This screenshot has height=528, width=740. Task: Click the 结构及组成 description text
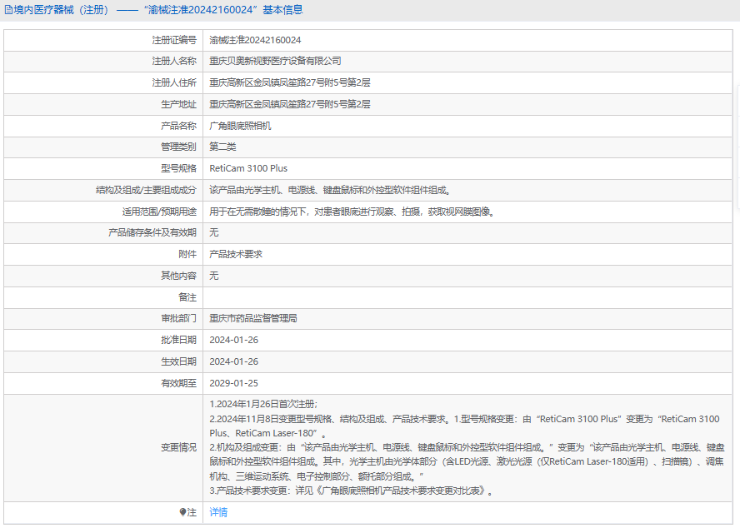tap(331, 190)
